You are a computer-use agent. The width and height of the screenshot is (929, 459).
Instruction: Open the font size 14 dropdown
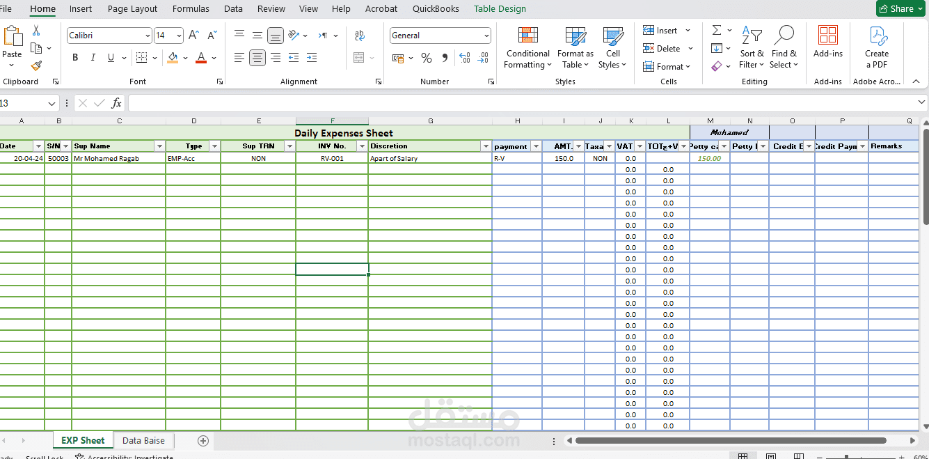coord(179,36)
